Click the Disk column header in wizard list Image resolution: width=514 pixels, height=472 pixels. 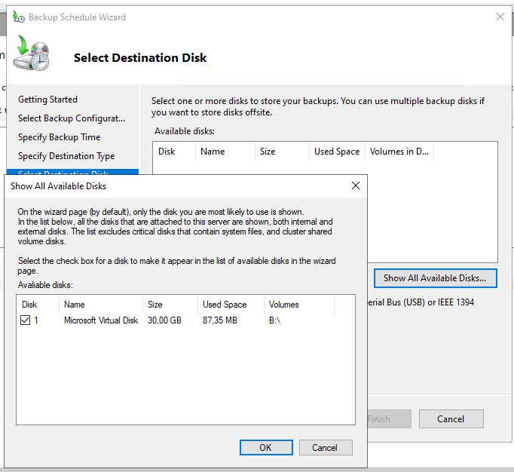[x=167, y=152]
